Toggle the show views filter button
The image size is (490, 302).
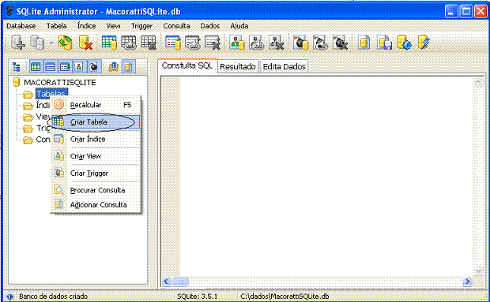point(79,67)
